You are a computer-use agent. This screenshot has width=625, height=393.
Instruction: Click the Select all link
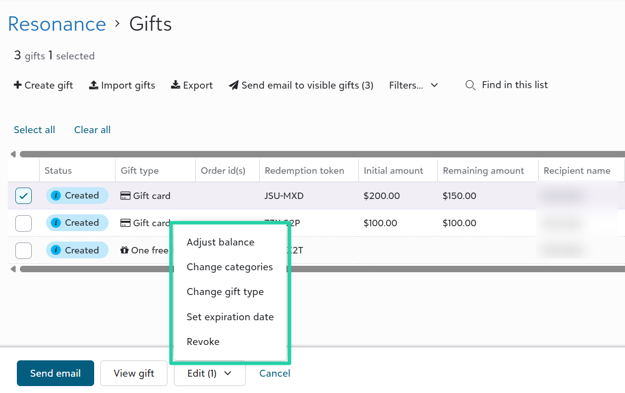tap(35, 130)
